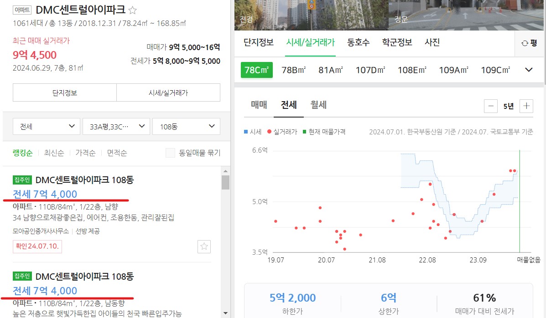Click the 최근 매매 실거래가 9억 4,500 price
The image size is (546, 318).
click(x=35, y=55)
